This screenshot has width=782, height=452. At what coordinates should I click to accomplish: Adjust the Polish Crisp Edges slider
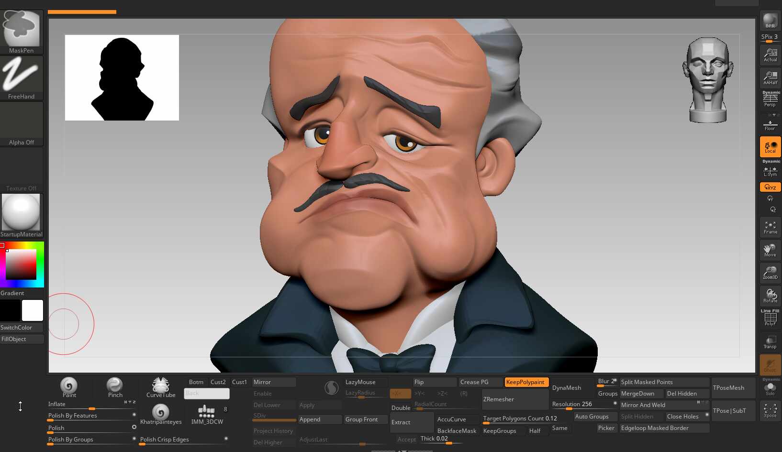tap(184, 440)
